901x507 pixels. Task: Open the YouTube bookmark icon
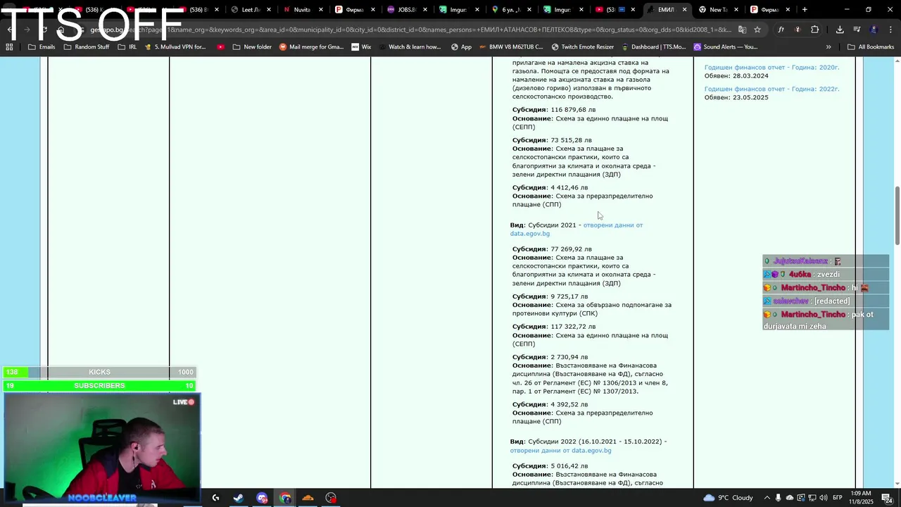pyautogui.click(x=221, y=47)
